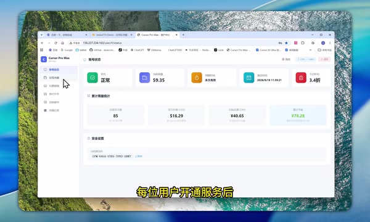This screenshot has height=222, width=370.
Task: Click the key text CPM-646A-UTBS-7PN3-SBWT
Action: coord(112,156)
